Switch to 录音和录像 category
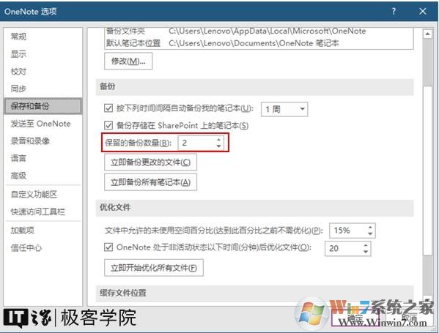Viewport: 439px width, 333px height. [x=30, y=141]
